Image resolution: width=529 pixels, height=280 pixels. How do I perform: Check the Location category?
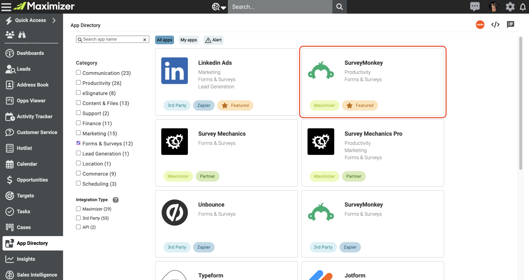pos(78,163)
